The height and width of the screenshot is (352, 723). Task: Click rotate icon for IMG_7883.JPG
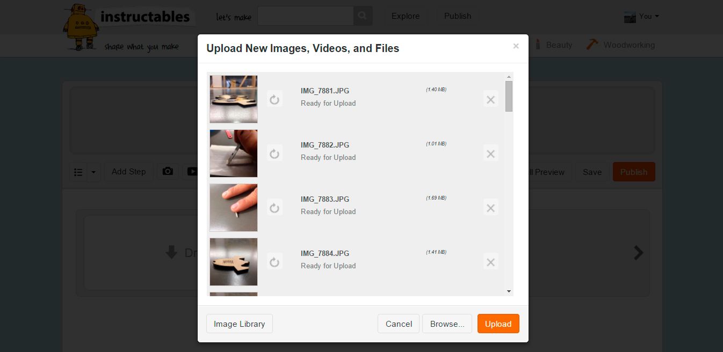click(274, 208)
